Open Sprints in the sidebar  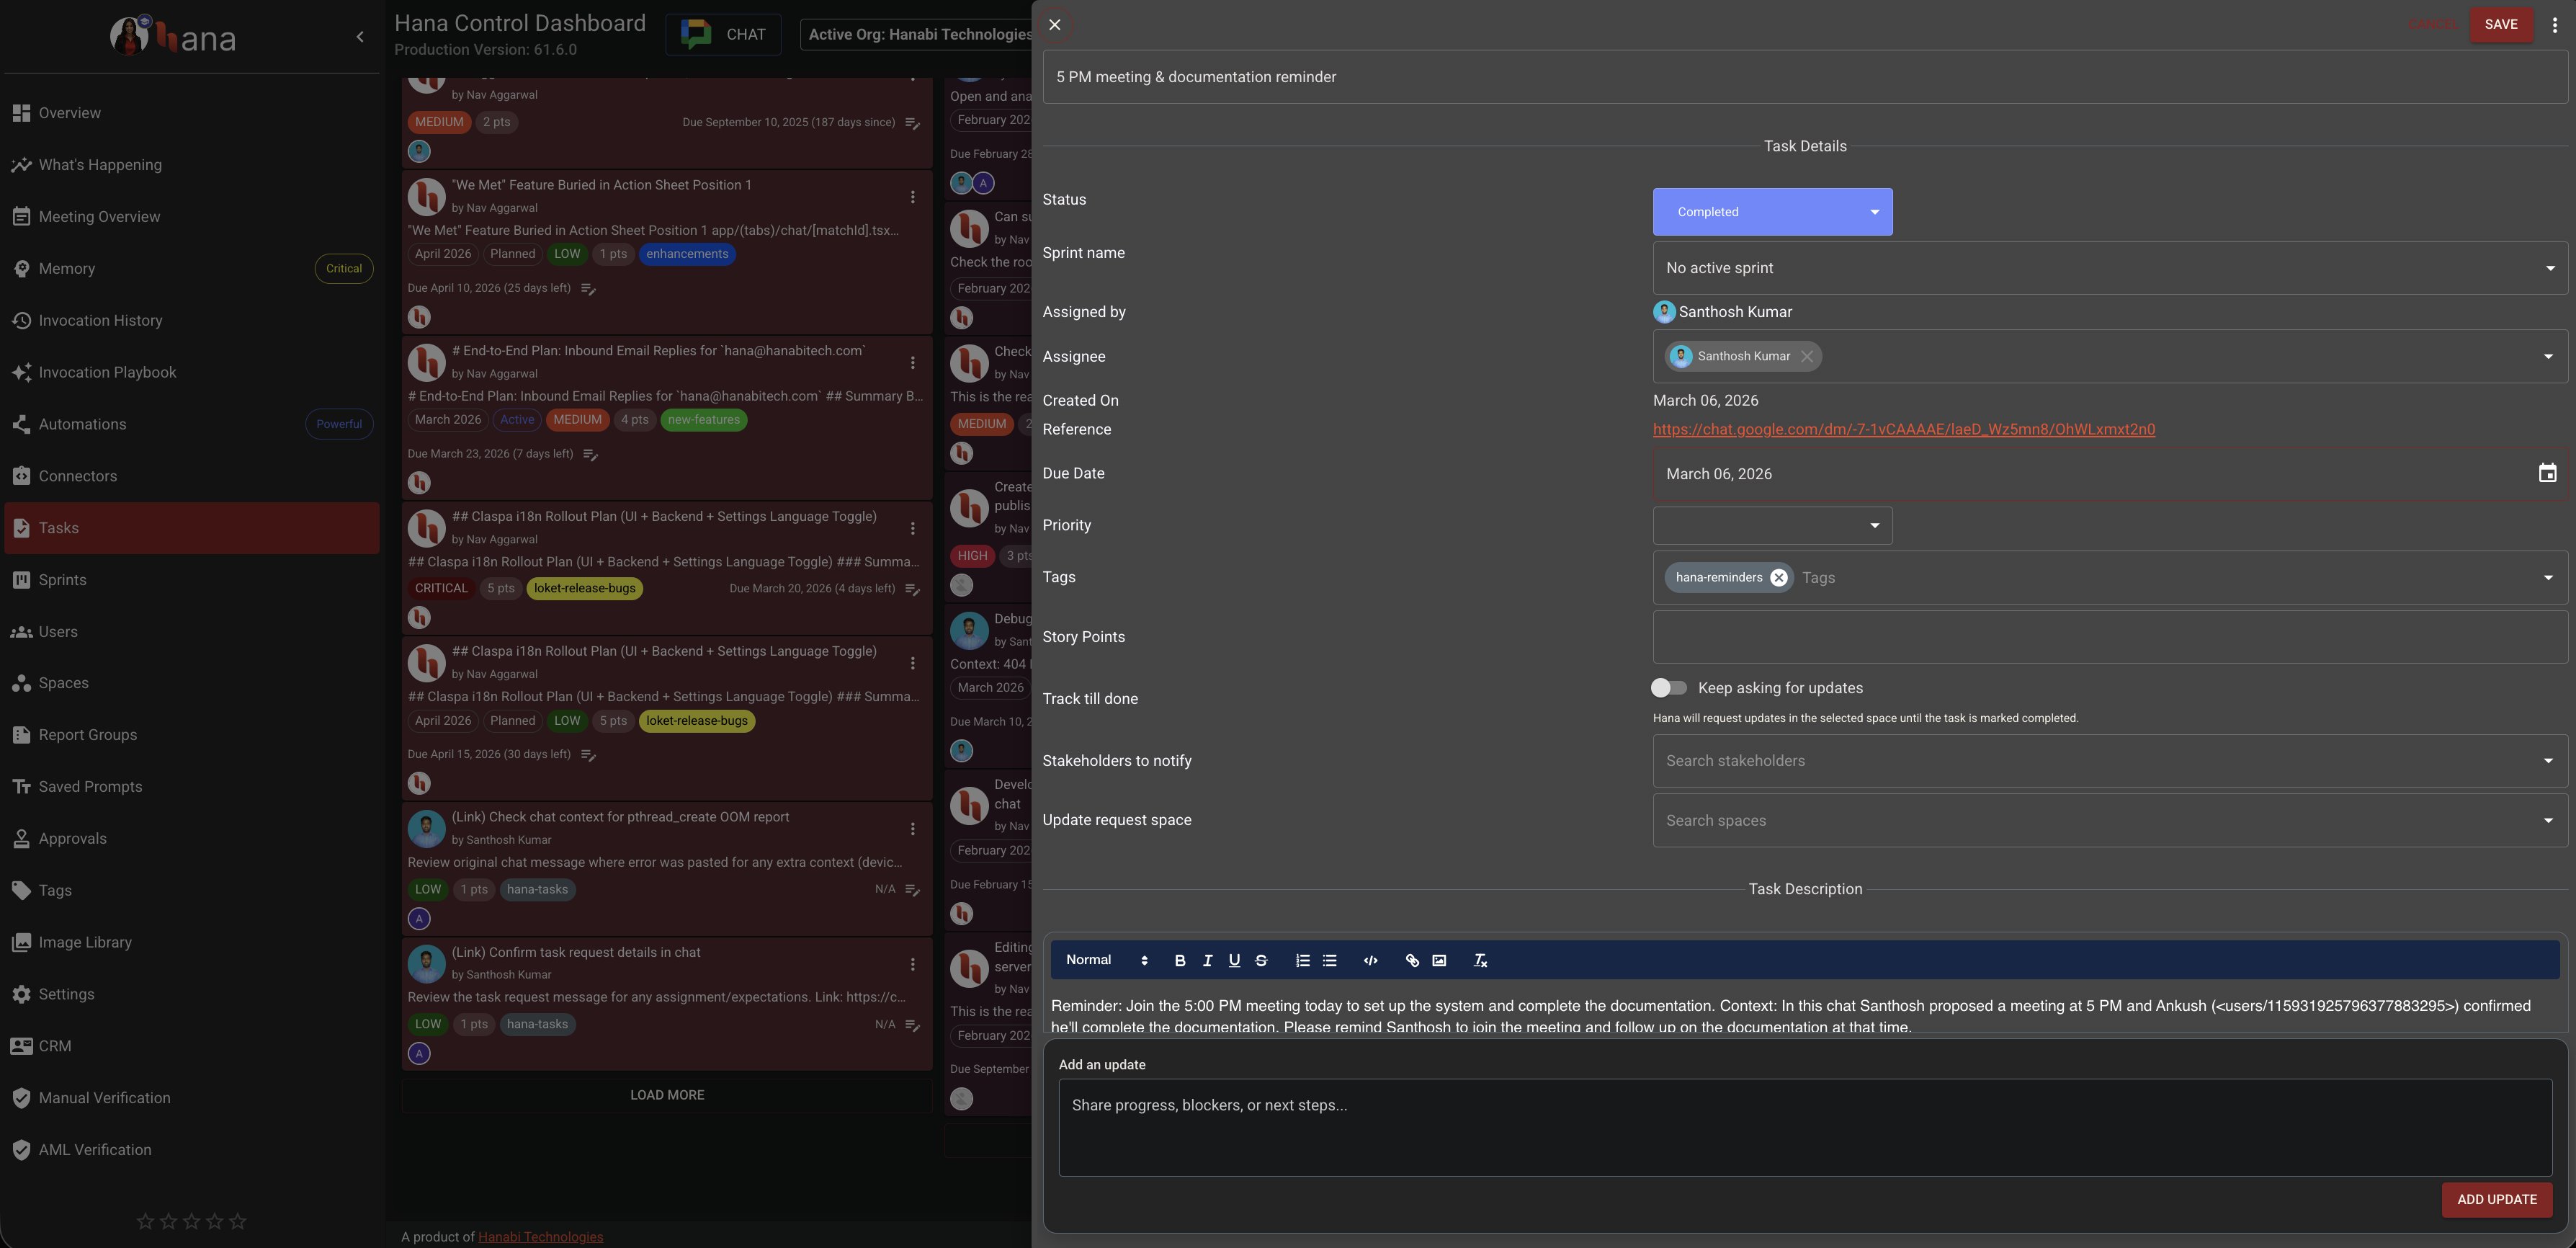(x=62, y=580)
